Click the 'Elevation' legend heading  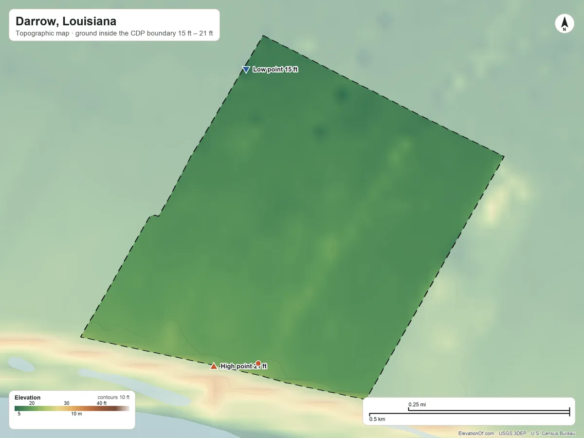pos(28,398)
